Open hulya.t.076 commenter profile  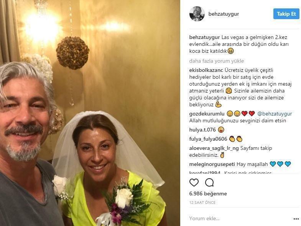202,130
